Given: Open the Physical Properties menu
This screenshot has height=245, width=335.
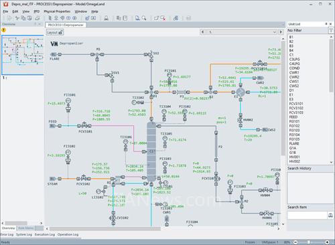Looking at the screenshot, I should 57,11.
